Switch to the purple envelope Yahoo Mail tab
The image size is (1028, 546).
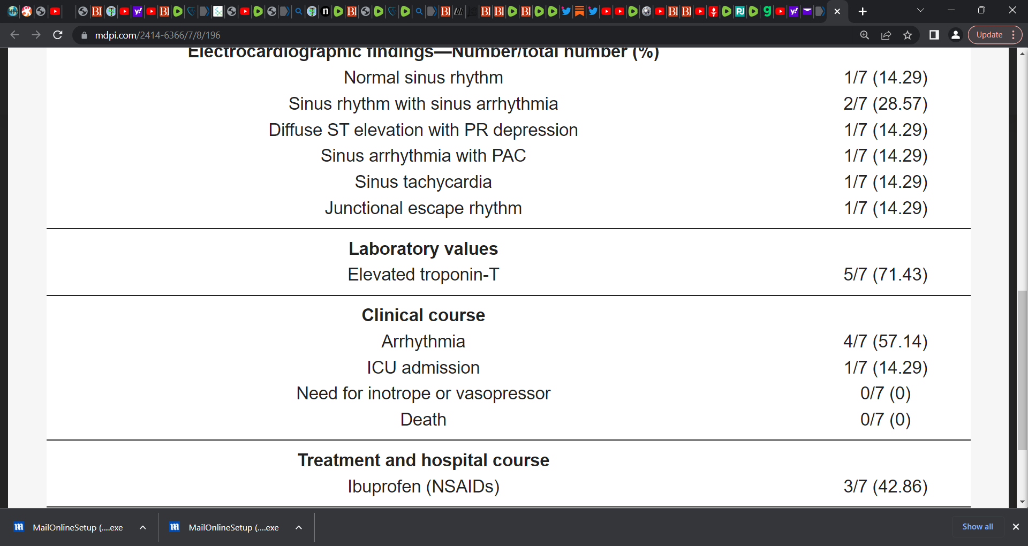(x=807, y=11)
